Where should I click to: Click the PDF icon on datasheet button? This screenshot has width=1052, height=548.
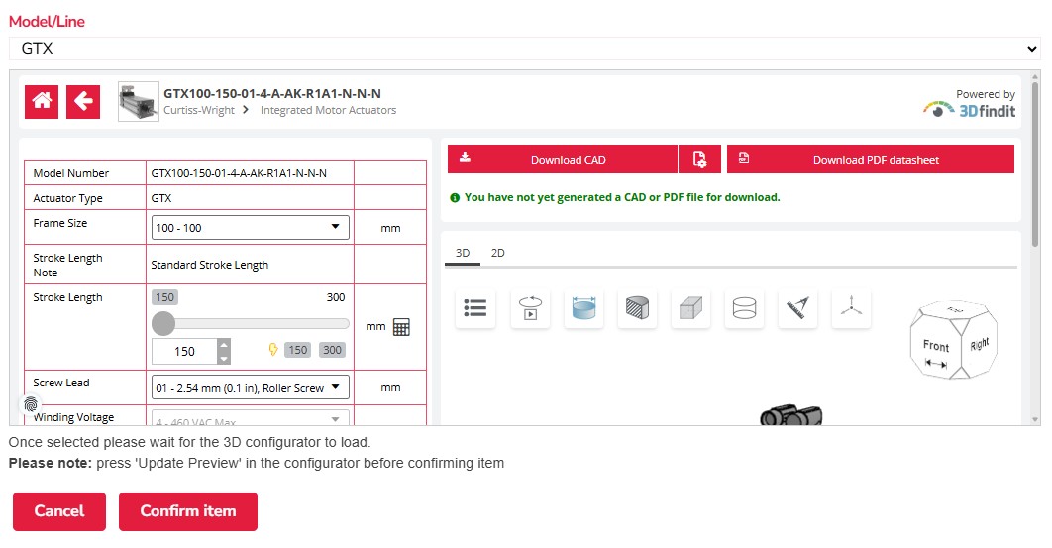click(743, 158)
